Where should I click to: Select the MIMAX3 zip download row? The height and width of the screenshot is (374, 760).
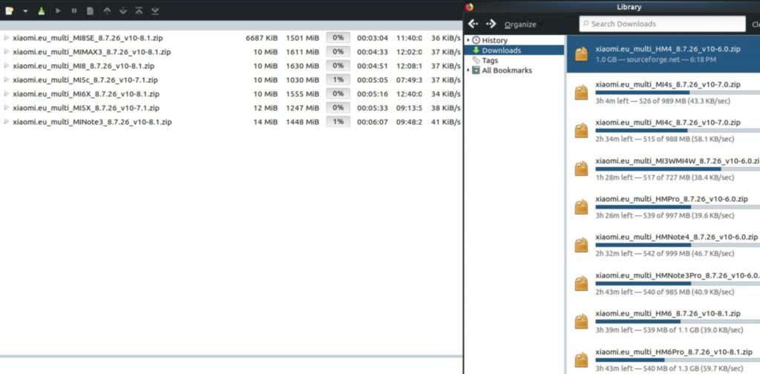coord(232,51)
